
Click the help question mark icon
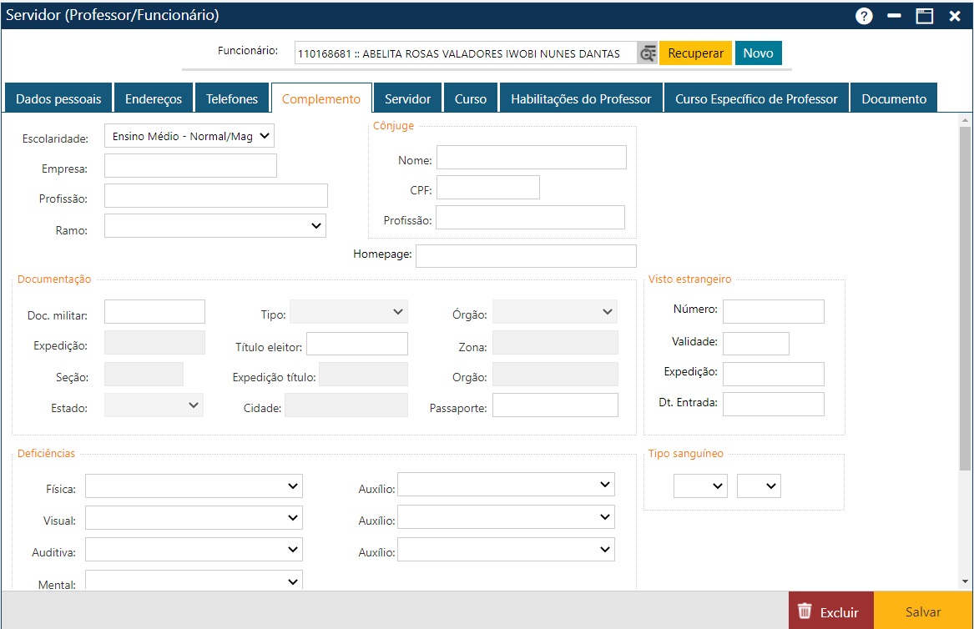[x=864, y=16]
